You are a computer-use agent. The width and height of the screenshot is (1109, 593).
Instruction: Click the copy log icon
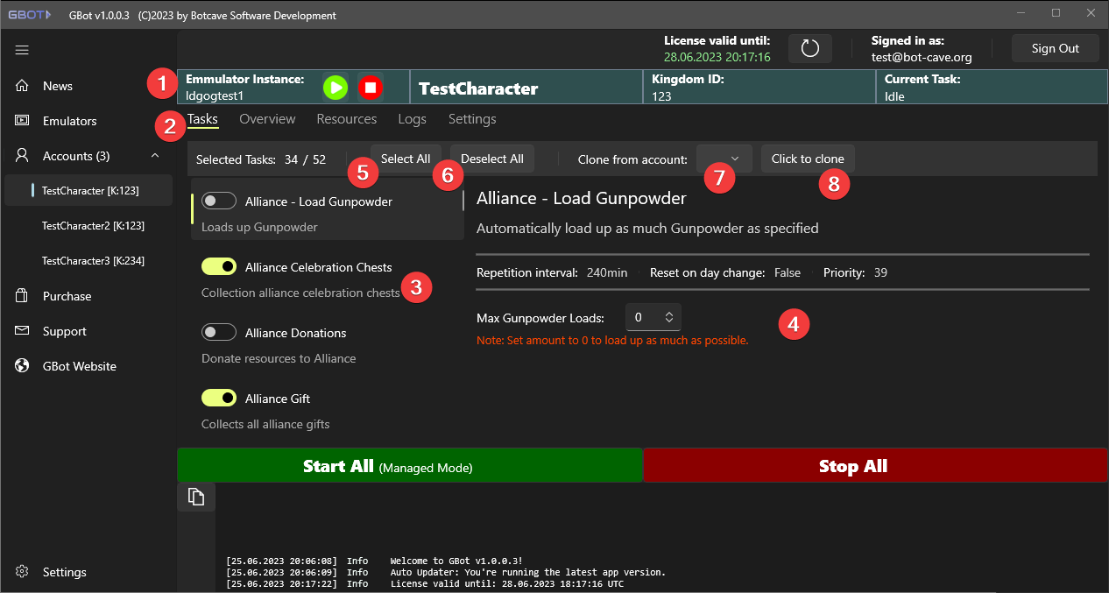(196, 497)
